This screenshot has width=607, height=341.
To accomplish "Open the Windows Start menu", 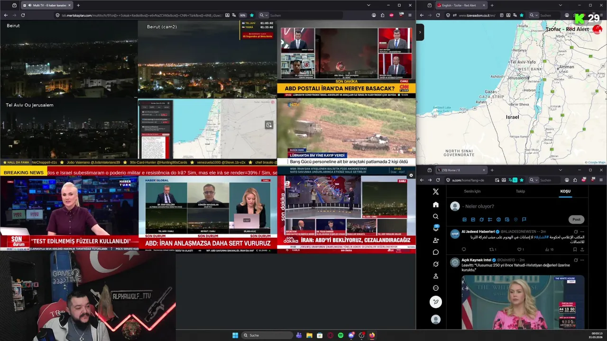I will tap(235, 335).
